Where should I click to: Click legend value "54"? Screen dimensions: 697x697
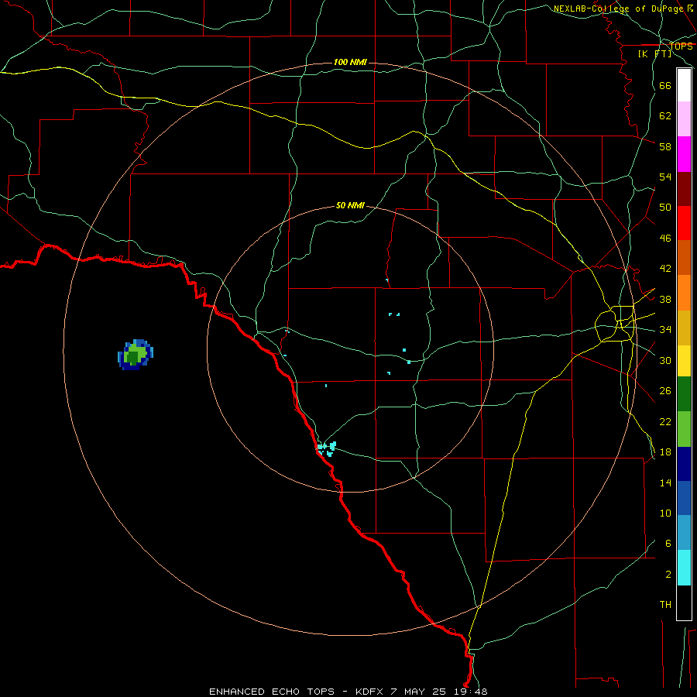click(665, 177)
